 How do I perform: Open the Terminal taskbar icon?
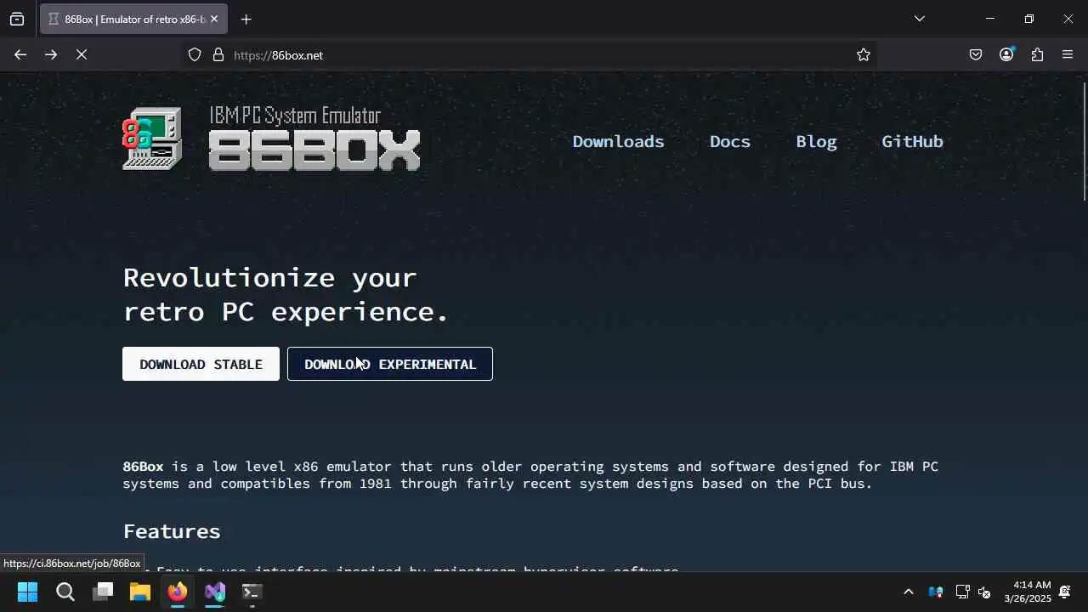tap(252, 592)
